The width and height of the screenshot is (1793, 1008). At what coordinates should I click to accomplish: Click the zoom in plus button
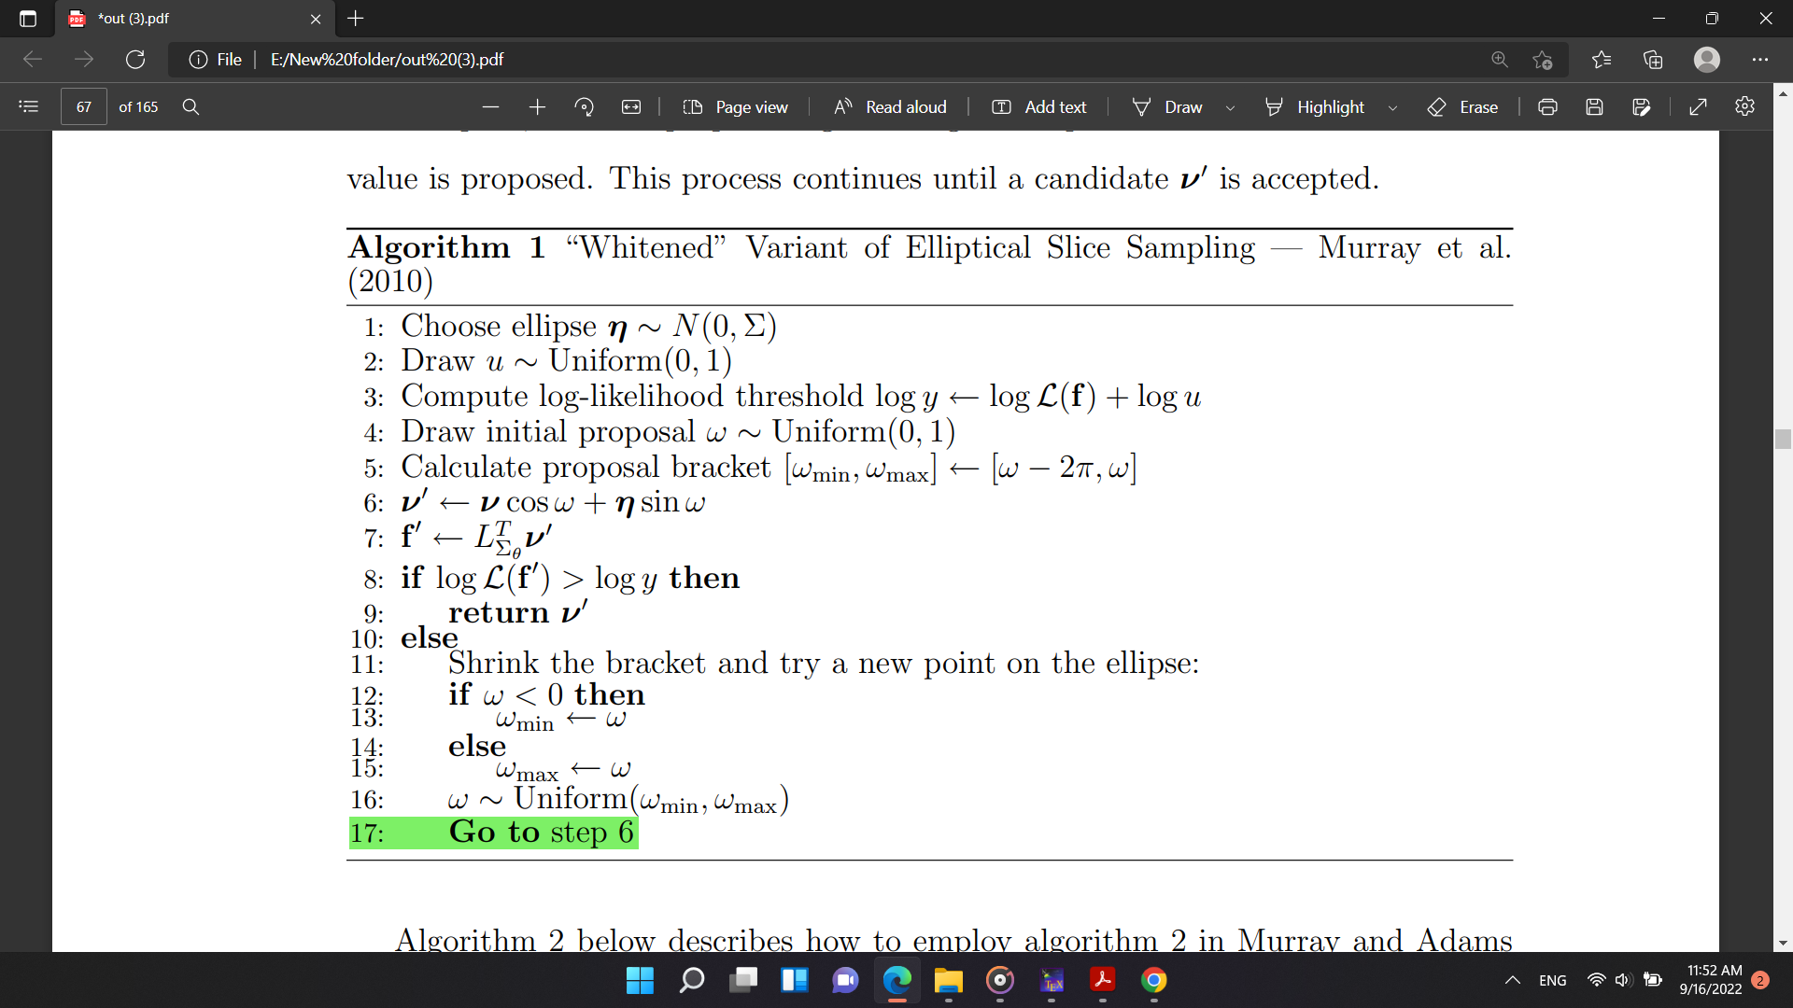(536, 107)
